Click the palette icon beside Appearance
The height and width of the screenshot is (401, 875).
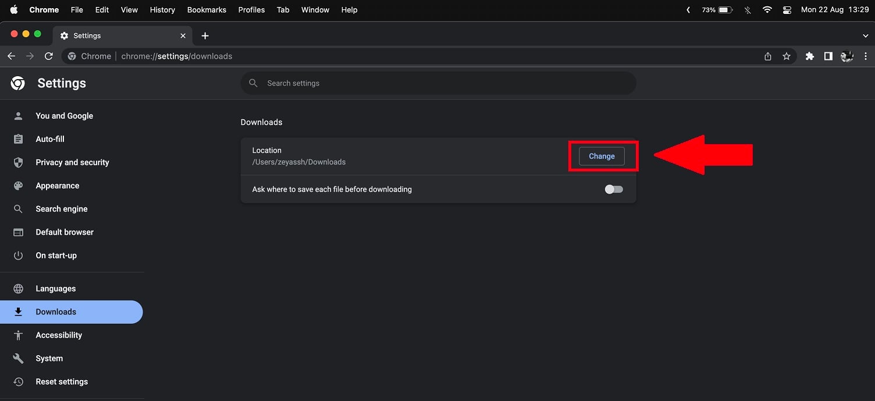click(18, 185)
